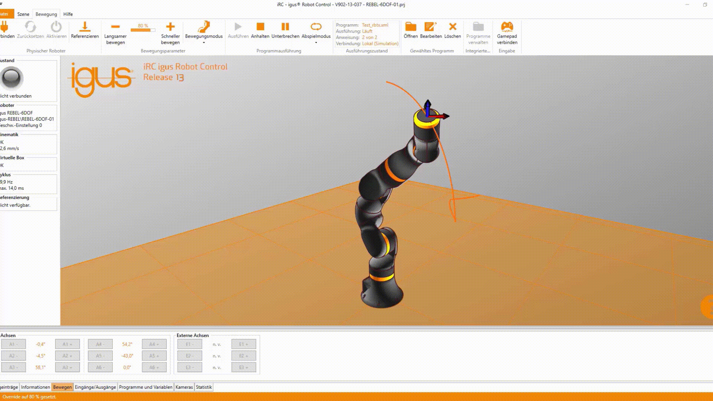Stop the program with Anhalten
Image resolution: width=713 pixels, height=401 pixels.
pos(260,27)
